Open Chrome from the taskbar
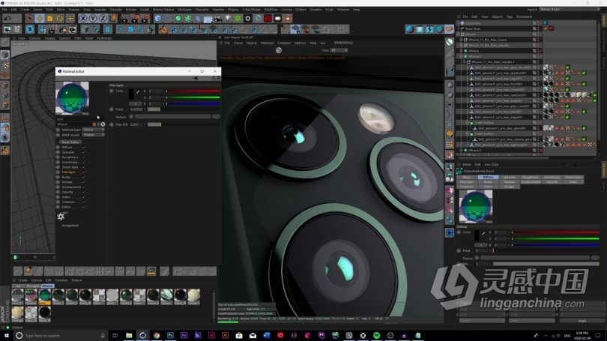This screenshot has height=341, width=607. pos(157,336)
